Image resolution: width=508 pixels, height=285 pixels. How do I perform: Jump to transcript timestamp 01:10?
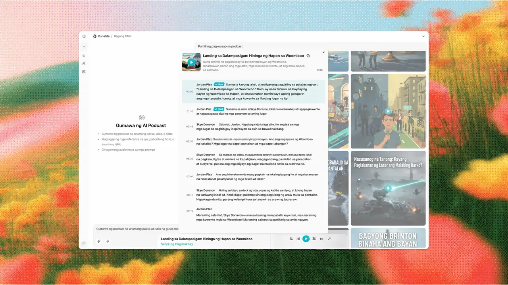(190, 112)
